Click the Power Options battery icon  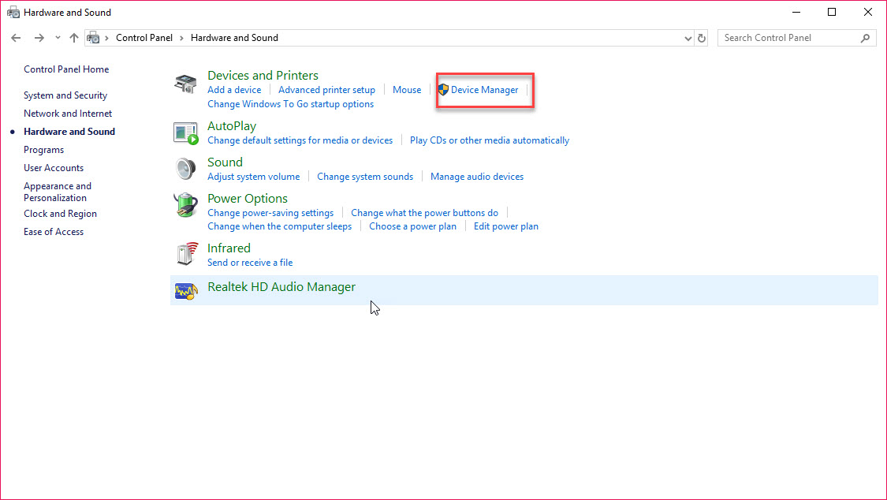point(185,204)
